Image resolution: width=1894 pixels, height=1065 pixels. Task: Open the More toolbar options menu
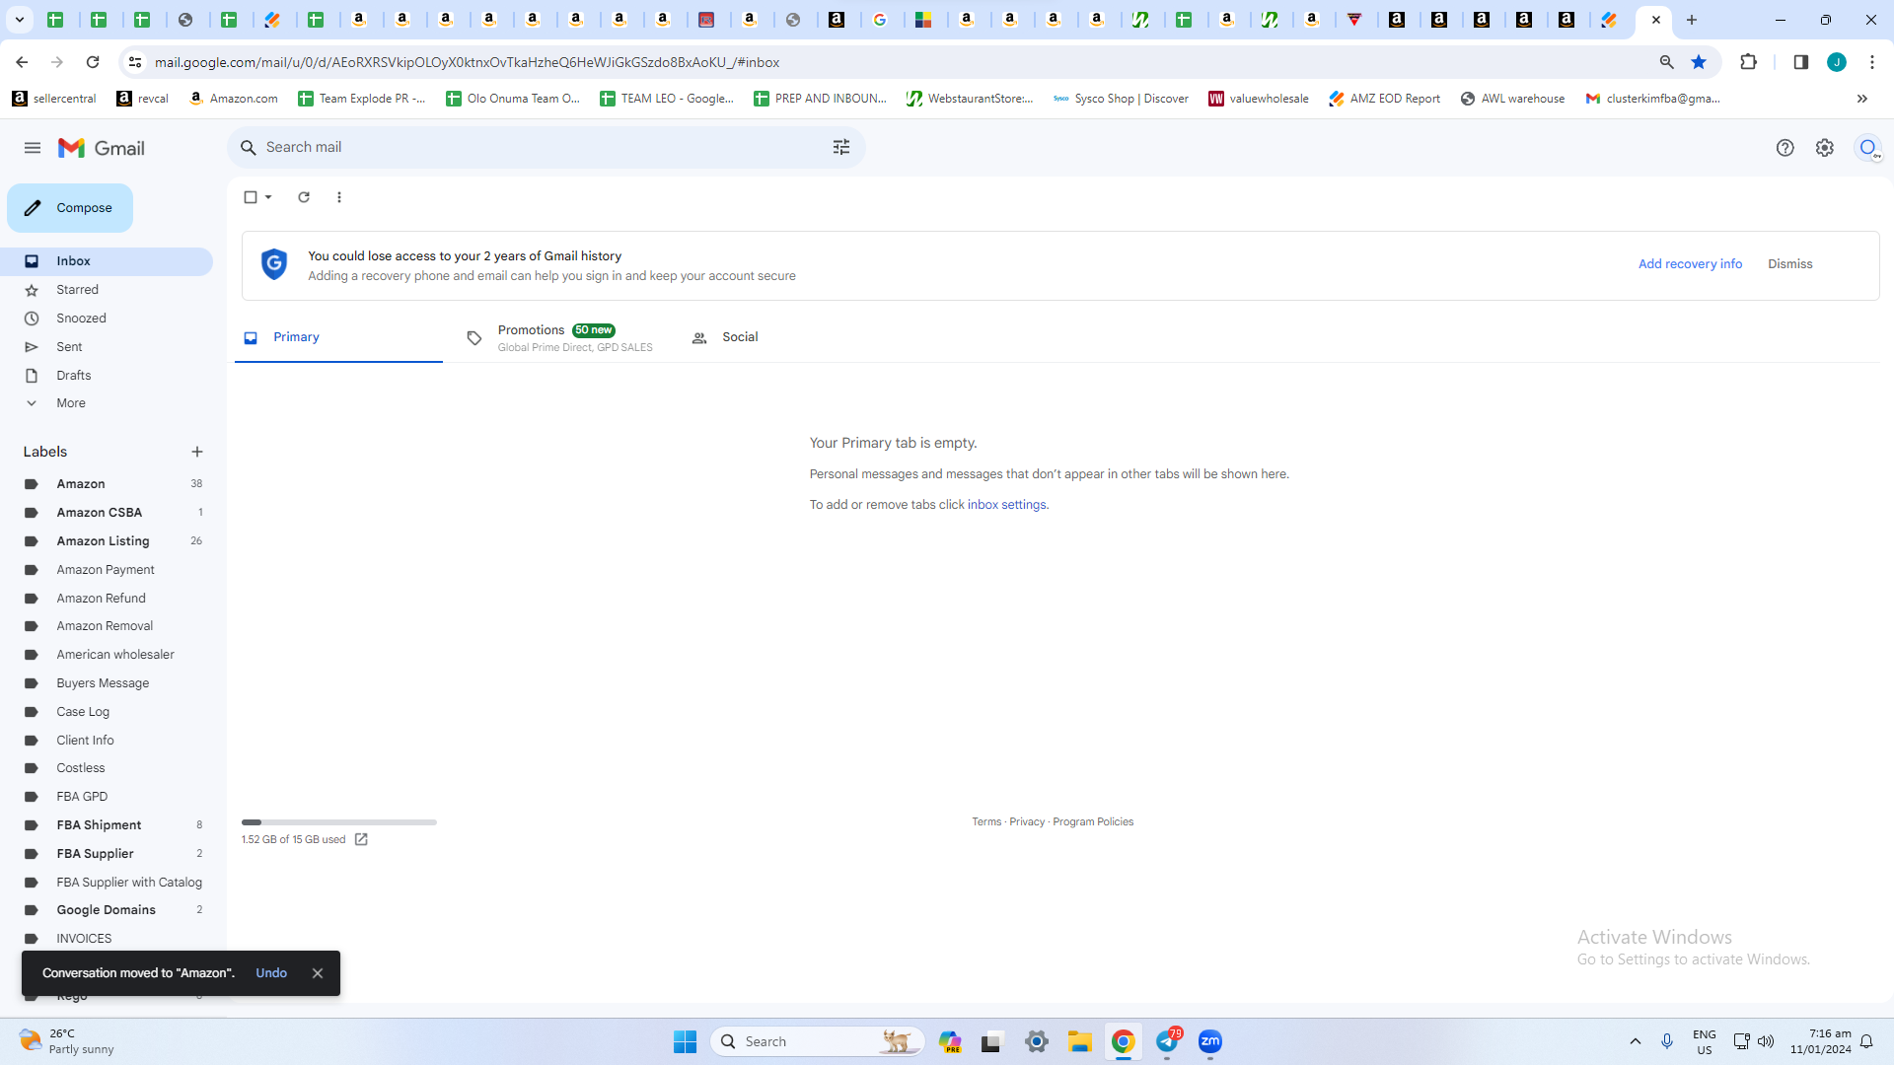click(x=339, y=197)
